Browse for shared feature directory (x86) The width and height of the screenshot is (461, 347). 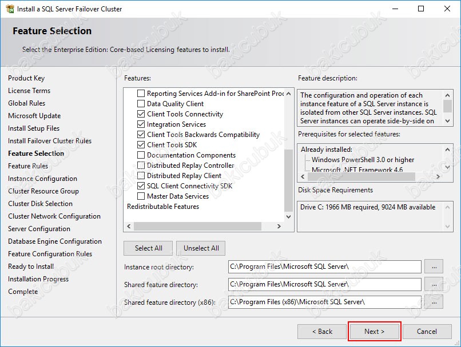(x=434, y=302)
